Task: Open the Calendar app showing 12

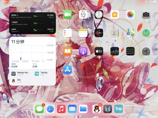Action: 83,14
